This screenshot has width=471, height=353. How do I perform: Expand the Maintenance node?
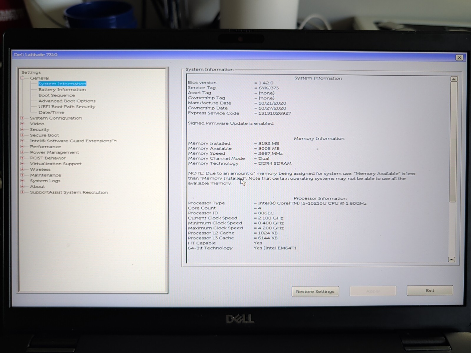click(x=22, y=175)
